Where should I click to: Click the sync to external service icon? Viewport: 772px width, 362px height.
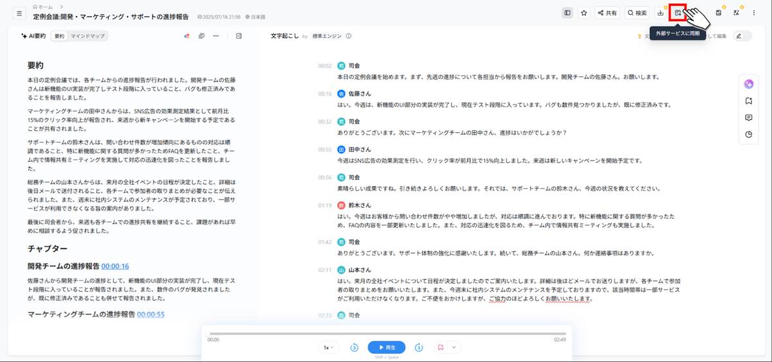pyautogui.click(x=678, y=13)
